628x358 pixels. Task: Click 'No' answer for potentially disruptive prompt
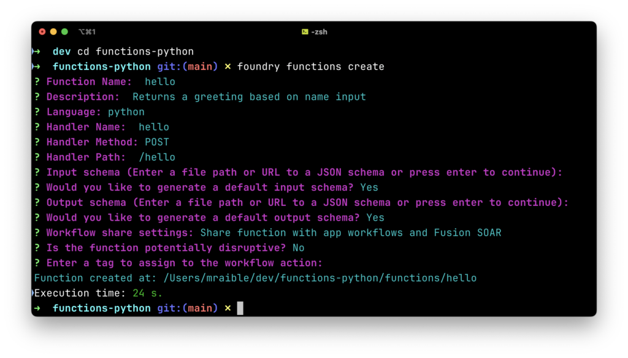click(x=298, y=248)
